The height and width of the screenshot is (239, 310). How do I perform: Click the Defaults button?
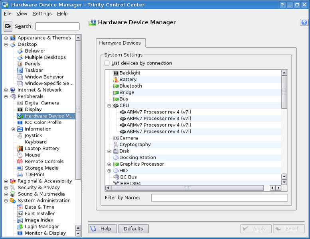133,229
